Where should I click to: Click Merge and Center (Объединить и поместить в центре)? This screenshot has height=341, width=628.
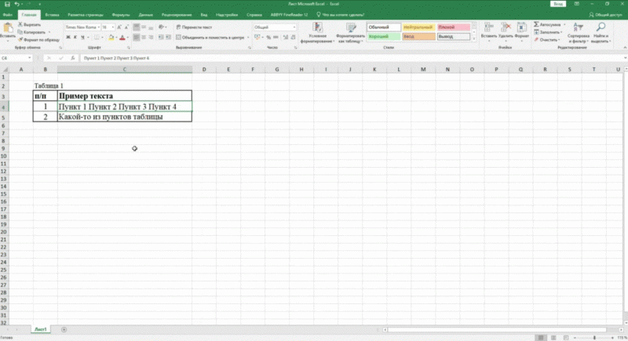click(210, 37)
